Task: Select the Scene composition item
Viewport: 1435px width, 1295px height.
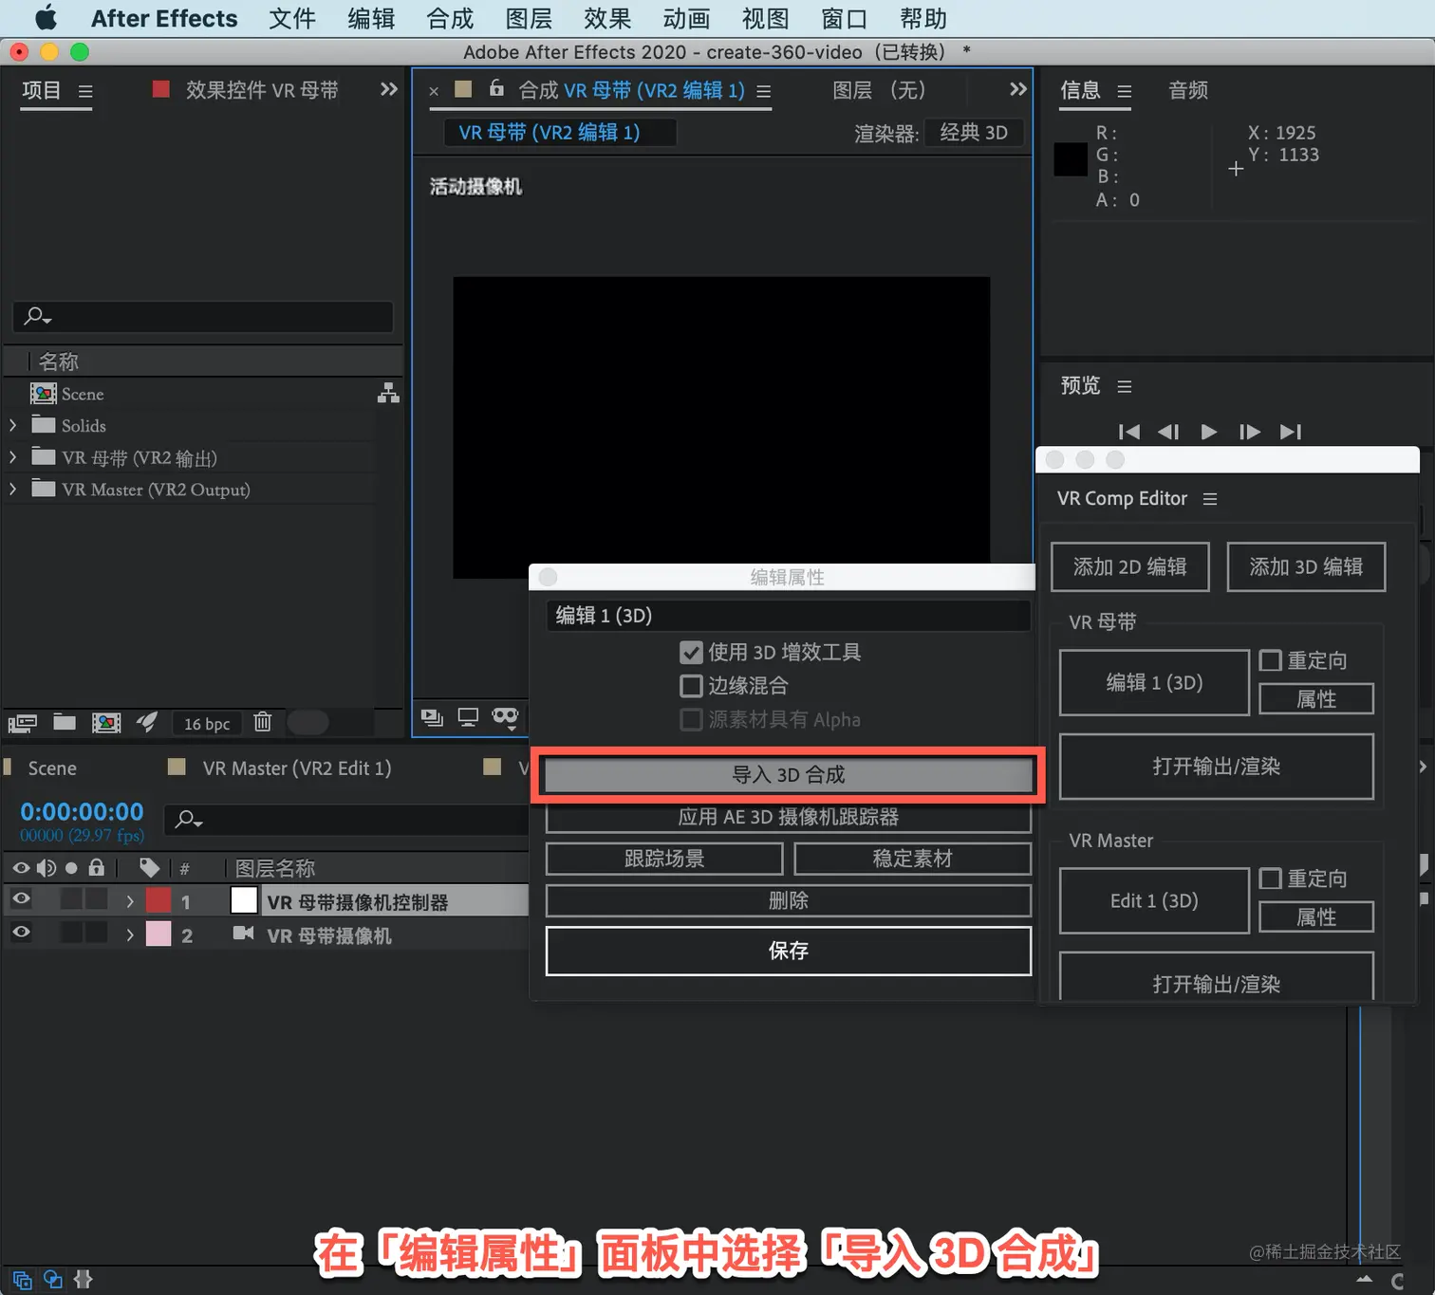Action: (x=83, y=394)
